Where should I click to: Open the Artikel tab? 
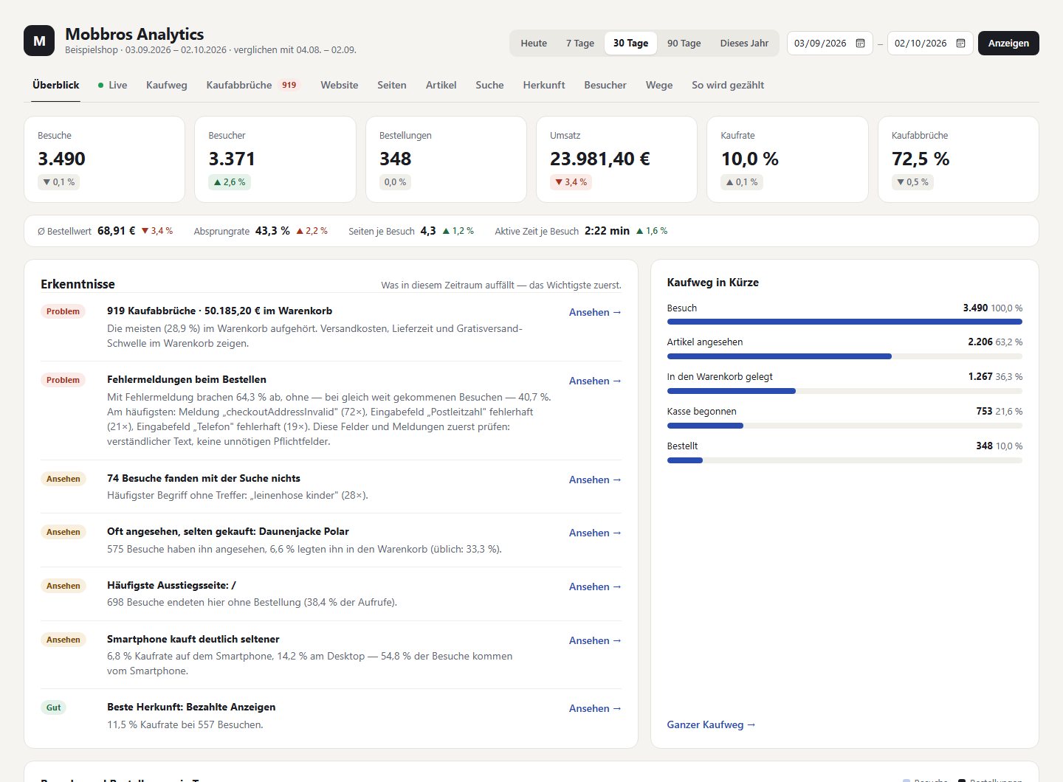(441, 85)
